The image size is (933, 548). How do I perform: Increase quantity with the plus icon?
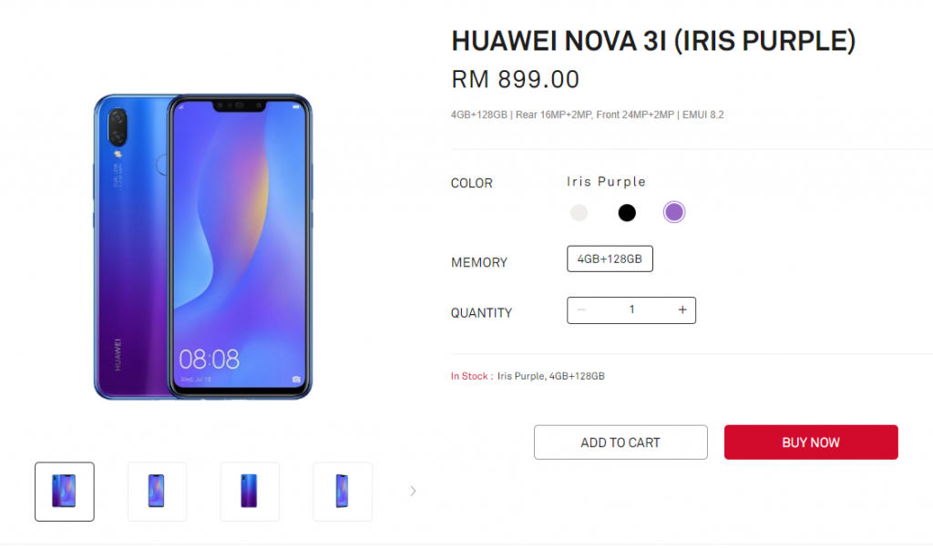682,310
